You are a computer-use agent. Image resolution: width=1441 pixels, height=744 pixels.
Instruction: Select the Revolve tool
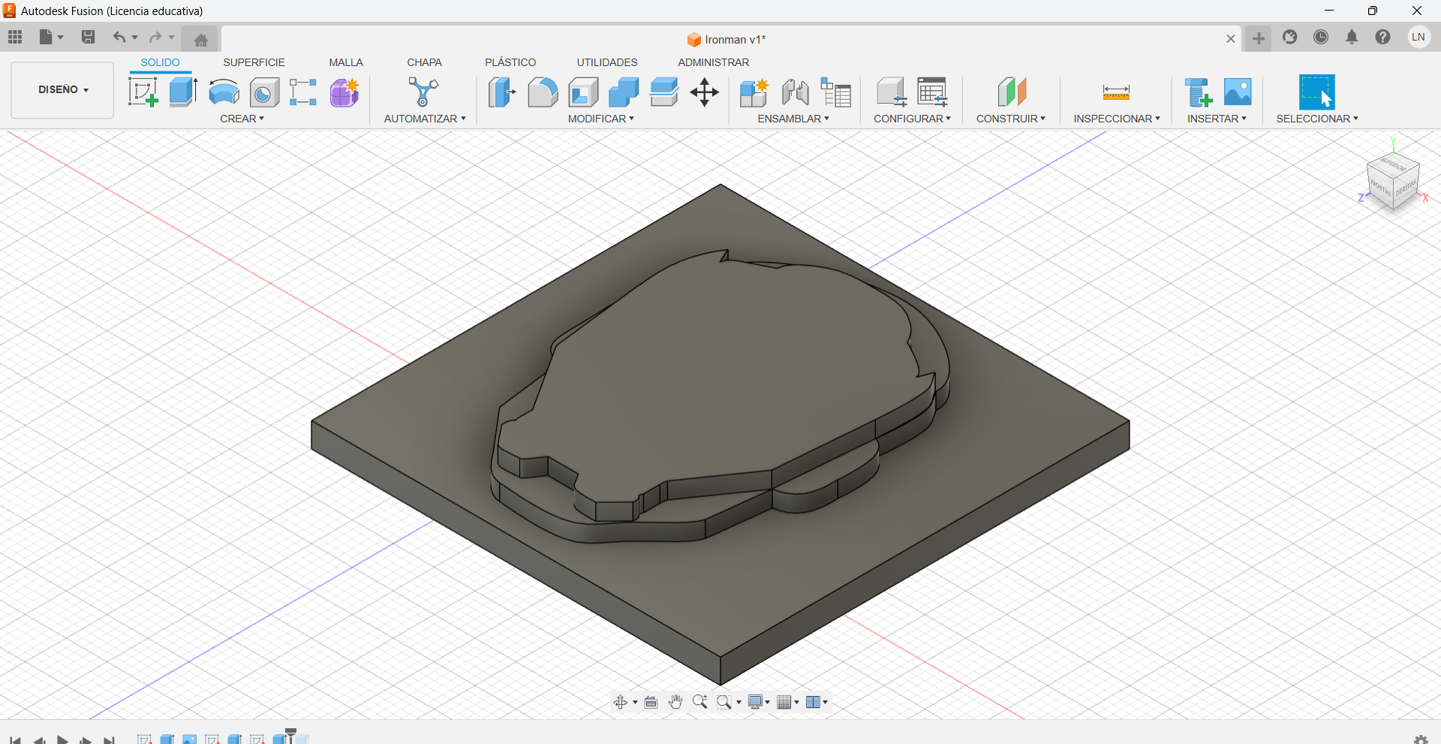click(224, 92)
